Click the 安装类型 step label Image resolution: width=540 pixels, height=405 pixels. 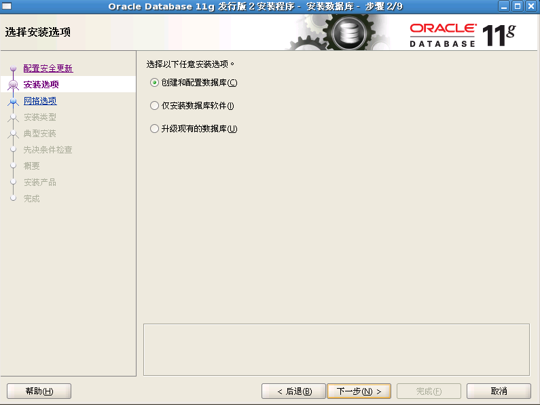[39, 117]
